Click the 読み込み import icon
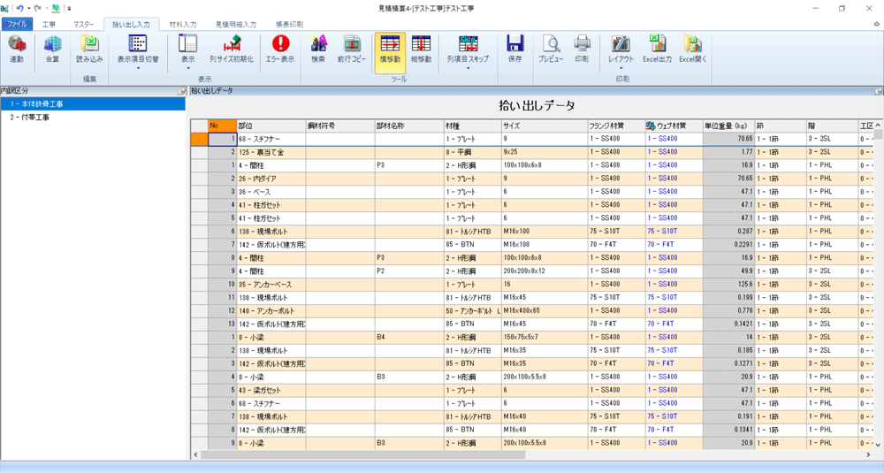This screenshot has width=884, height=473. pyautogui.click(x=89, y=48)
